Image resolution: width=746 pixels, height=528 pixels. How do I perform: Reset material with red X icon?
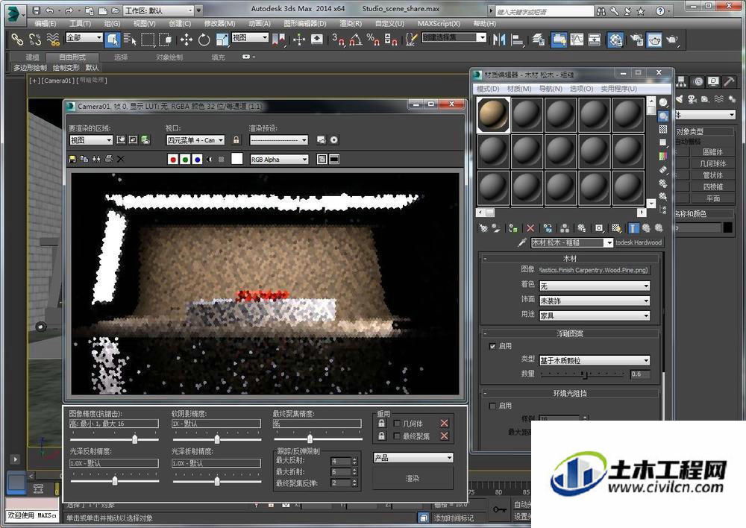pyautogui.click(x=530, y=228)
